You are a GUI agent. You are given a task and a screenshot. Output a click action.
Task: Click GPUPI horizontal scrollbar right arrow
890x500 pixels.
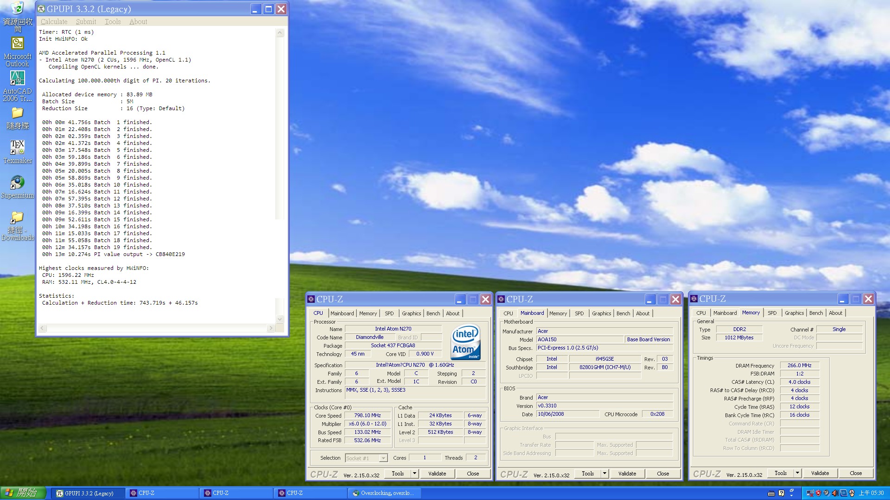click(x=271, y=328)
